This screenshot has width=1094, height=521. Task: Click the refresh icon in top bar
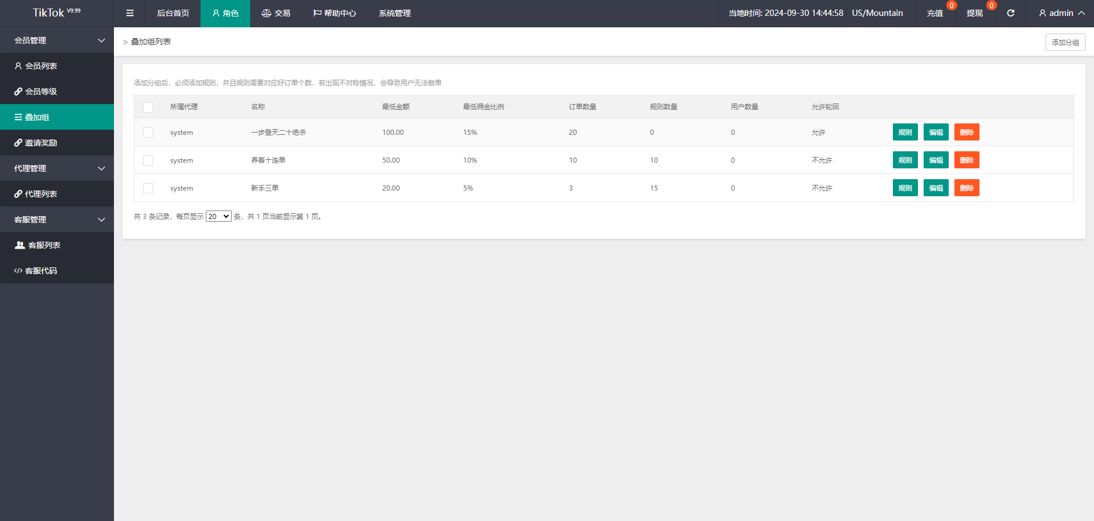(1010, 13)
